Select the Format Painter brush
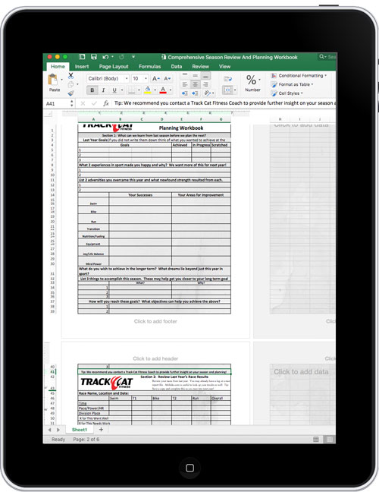The height and width of the screenshot is (492, 379). pos(70,93)
